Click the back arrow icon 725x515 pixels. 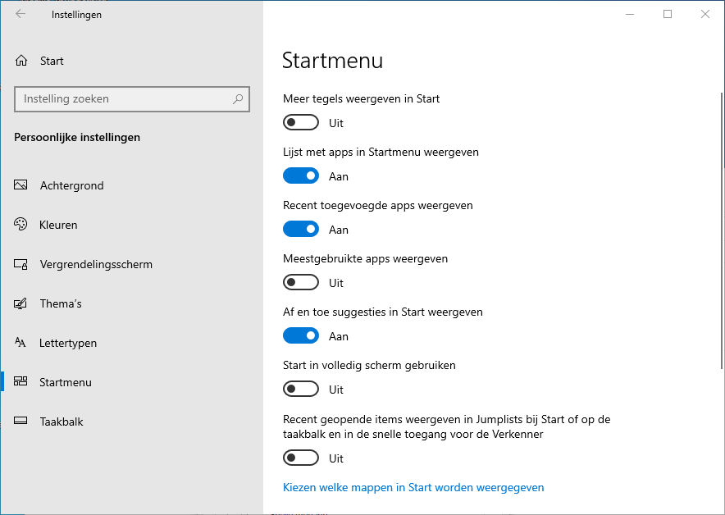point(21,14)
